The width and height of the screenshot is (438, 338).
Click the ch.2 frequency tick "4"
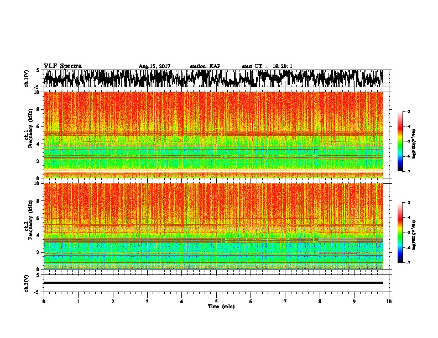[x=39, y=235]
